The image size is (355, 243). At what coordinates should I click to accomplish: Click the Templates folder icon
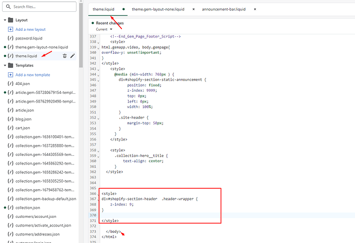pyautogui.click(x=10, y=66)
